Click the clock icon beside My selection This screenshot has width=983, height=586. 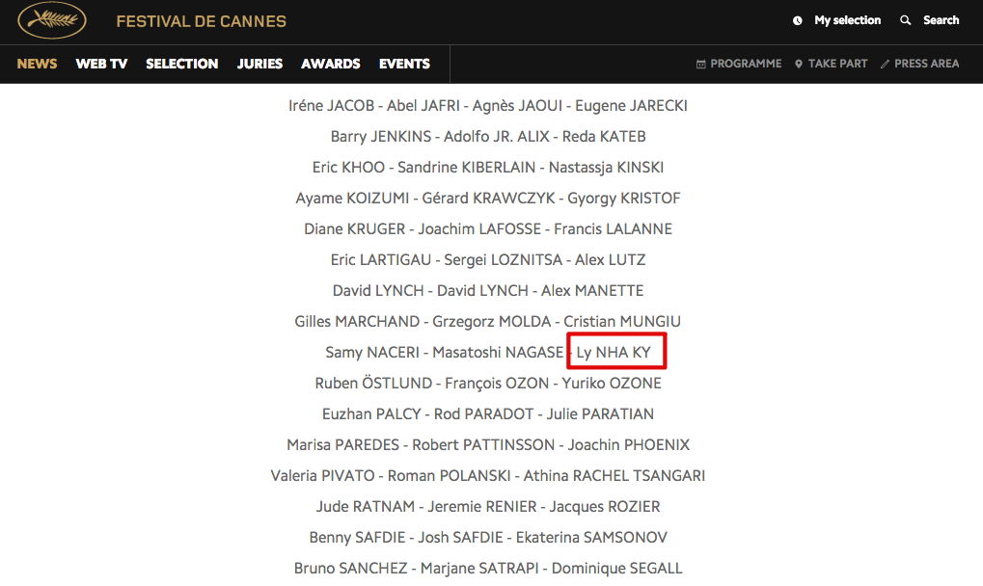798,20
